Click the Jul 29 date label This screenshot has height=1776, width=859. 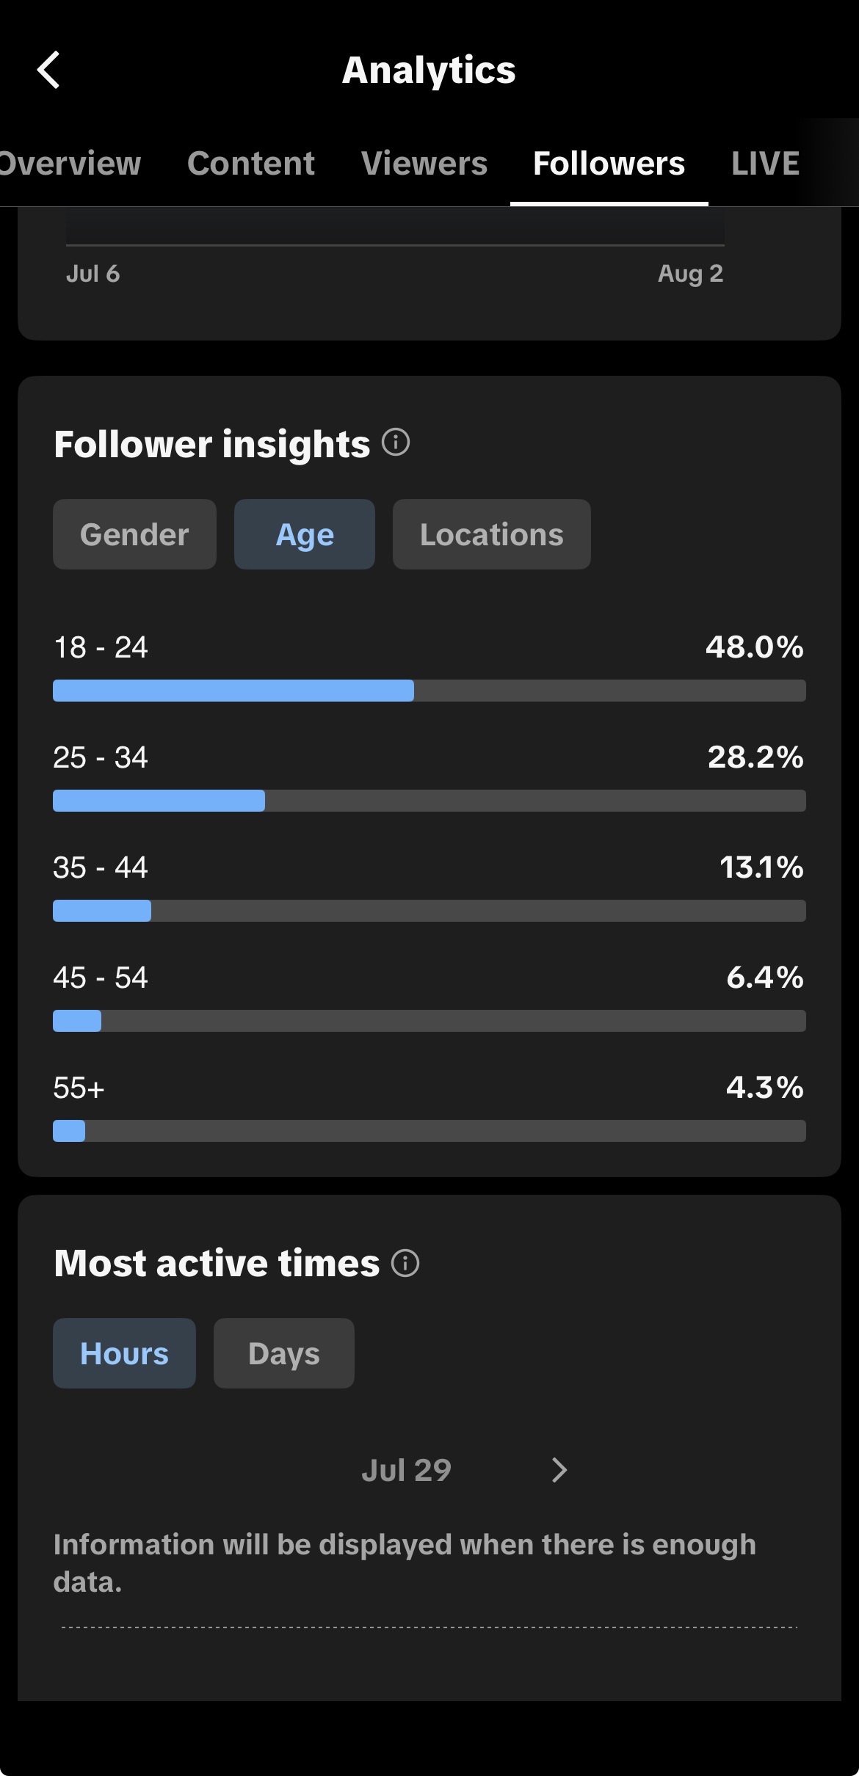point(406,1470)
